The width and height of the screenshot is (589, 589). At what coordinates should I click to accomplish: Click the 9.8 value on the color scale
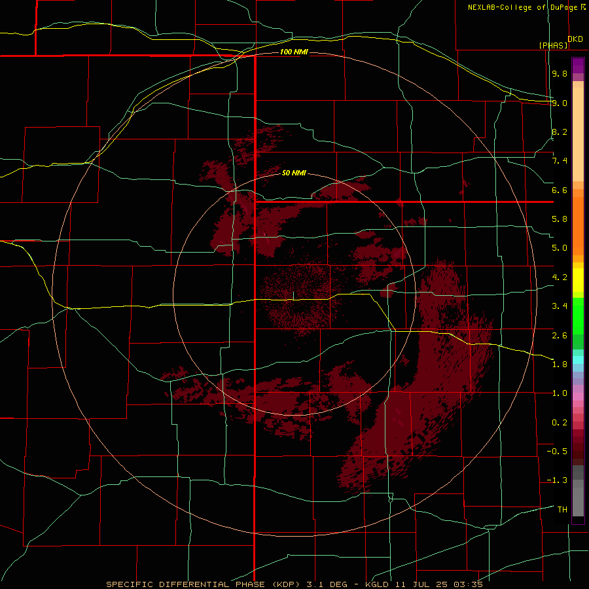(x=560, y=74)
